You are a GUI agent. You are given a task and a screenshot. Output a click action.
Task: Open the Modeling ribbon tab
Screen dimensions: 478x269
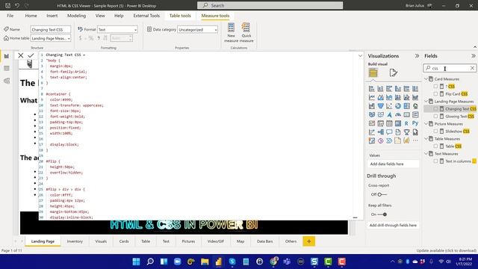76,16
